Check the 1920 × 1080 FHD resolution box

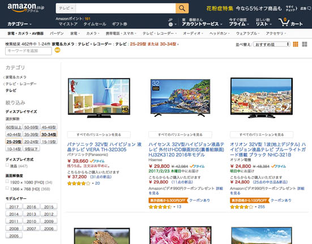7,181
